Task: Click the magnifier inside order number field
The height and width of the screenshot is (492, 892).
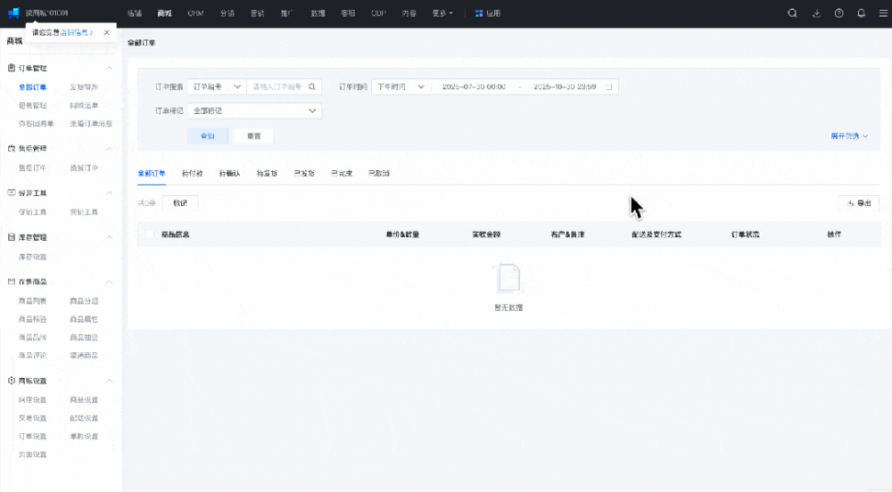Action: 312,87
